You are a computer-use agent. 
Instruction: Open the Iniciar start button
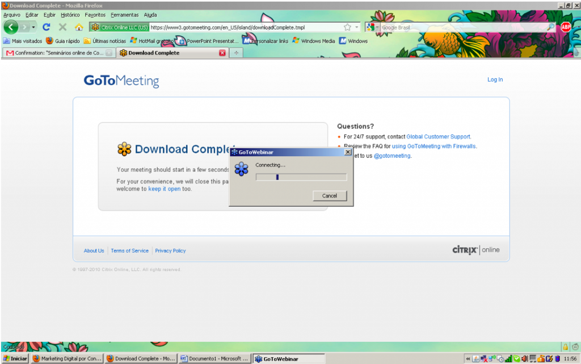15,358
